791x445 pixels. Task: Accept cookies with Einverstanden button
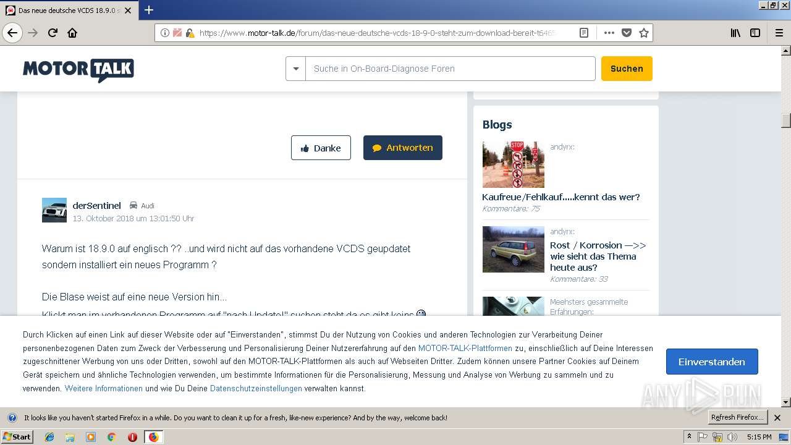pyautogui.click(x=712, y=362)
